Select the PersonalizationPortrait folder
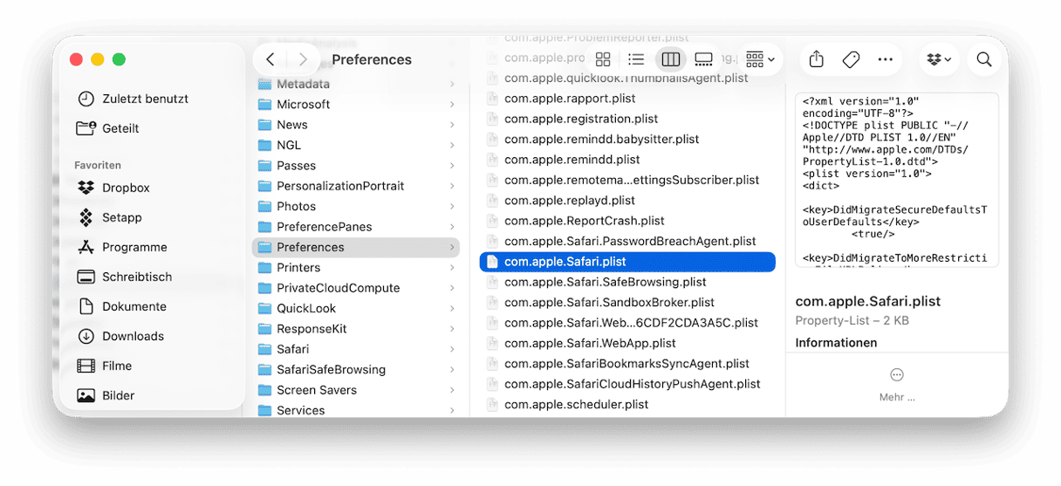Viewport: 1061px width, 486px height. click(356, 186)
